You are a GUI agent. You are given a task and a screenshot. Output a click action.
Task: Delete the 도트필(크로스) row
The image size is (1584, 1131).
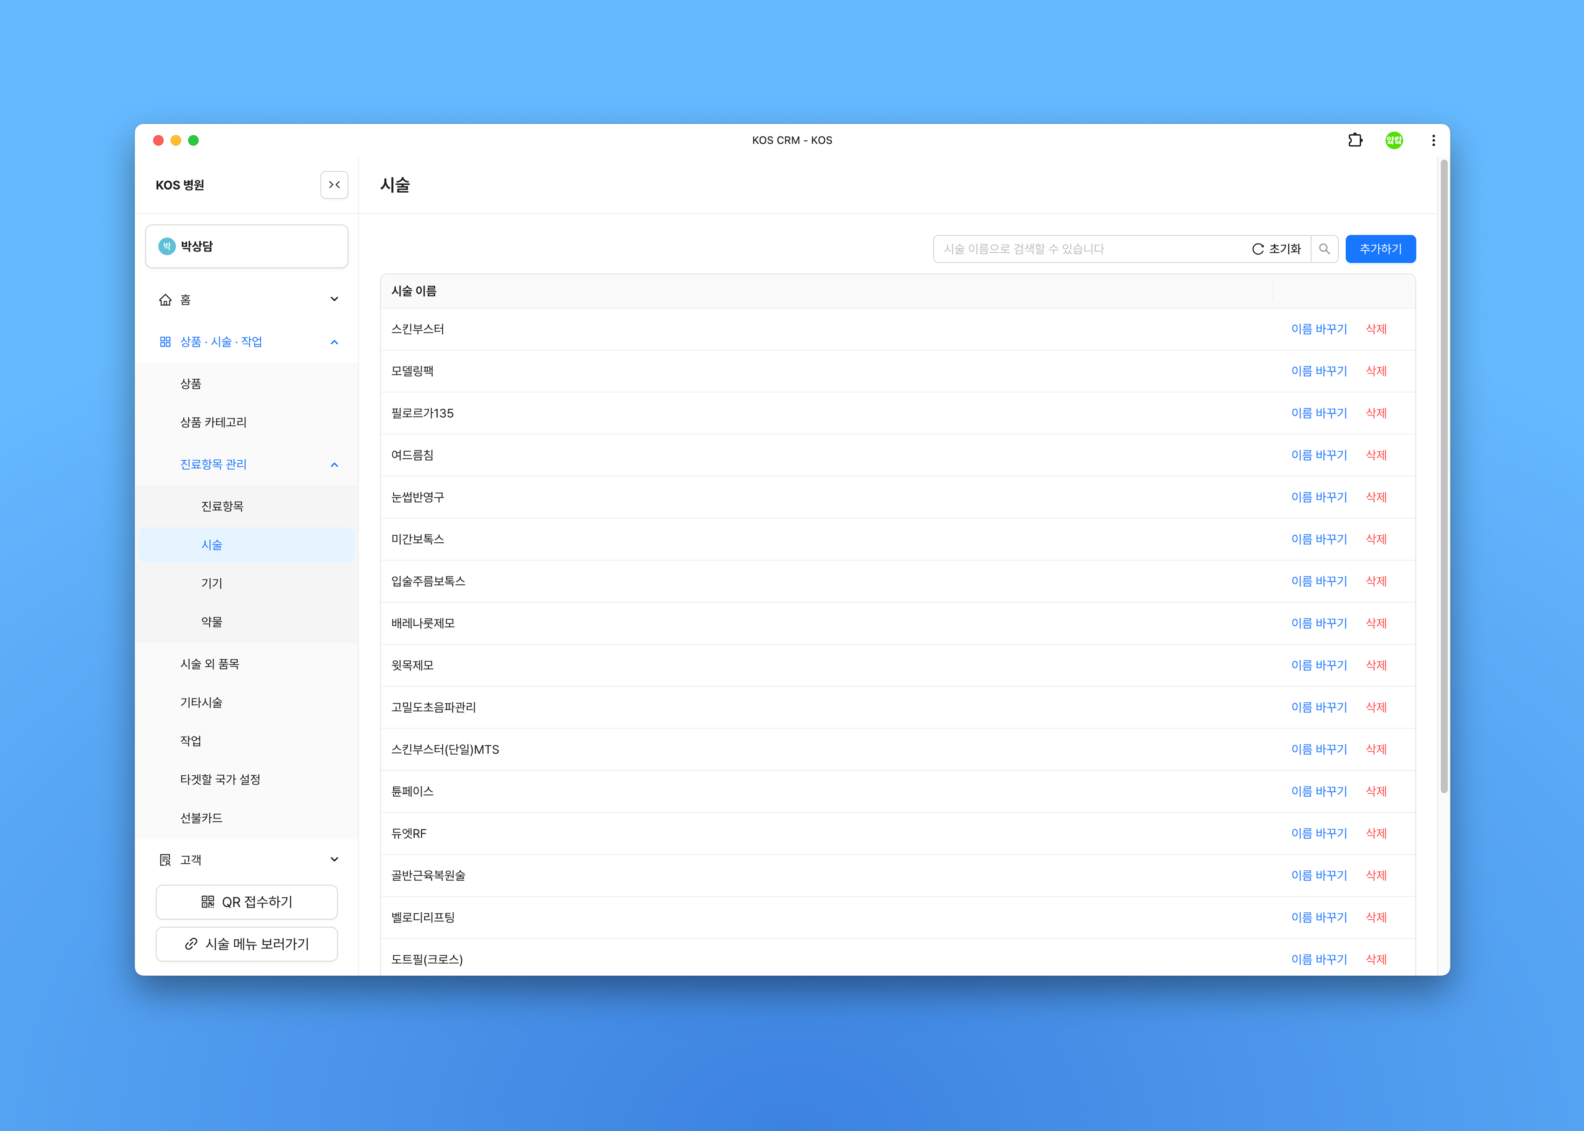tap(1377, 960)
